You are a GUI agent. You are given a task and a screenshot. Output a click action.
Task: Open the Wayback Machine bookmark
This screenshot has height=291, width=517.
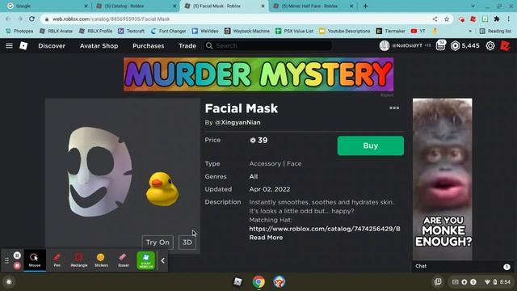(247, 31)
